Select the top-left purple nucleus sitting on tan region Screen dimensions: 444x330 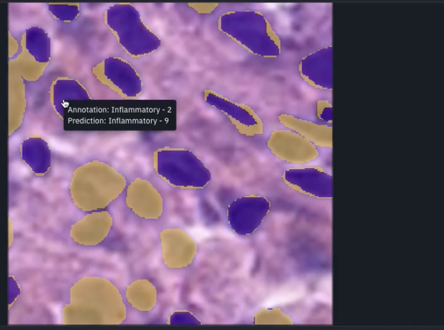[38, 44]
